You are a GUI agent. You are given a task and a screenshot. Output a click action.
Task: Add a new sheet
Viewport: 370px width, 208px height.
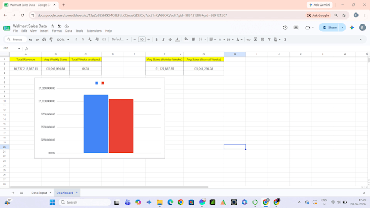coord(13,193)
